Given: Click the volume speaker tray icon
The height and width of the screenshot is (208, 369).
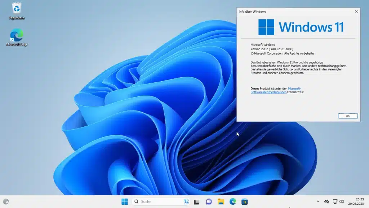Looking at the screenshot, I should pyautogui.click(x=342, y=201).
